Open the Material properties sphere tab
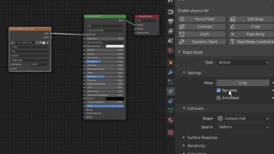This screenshot has width=274, height=154. click(x=170, y=120)
